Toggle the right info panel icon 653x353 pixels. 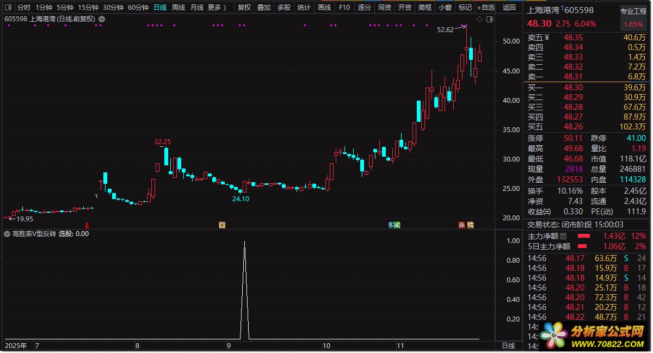(x=490, y=20)
